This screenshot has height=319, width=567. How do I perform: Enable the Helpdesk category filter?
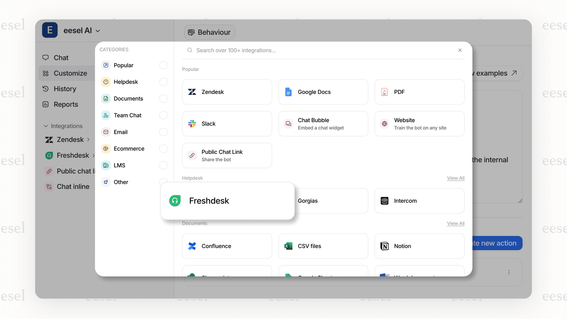coord(163,82)
